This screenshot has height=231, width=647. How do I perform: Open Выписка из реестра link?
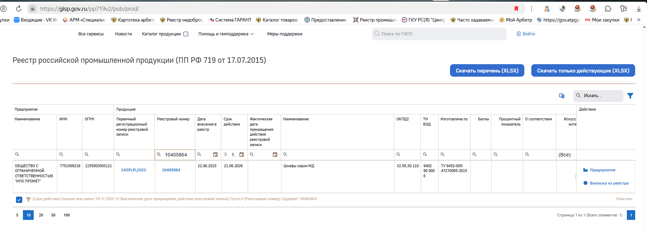pos(609,183)
